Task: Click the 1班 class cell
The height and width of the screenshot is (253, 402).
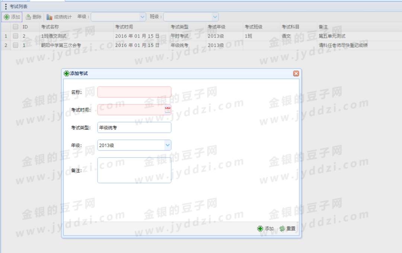Action: click(x=261, y=36)
